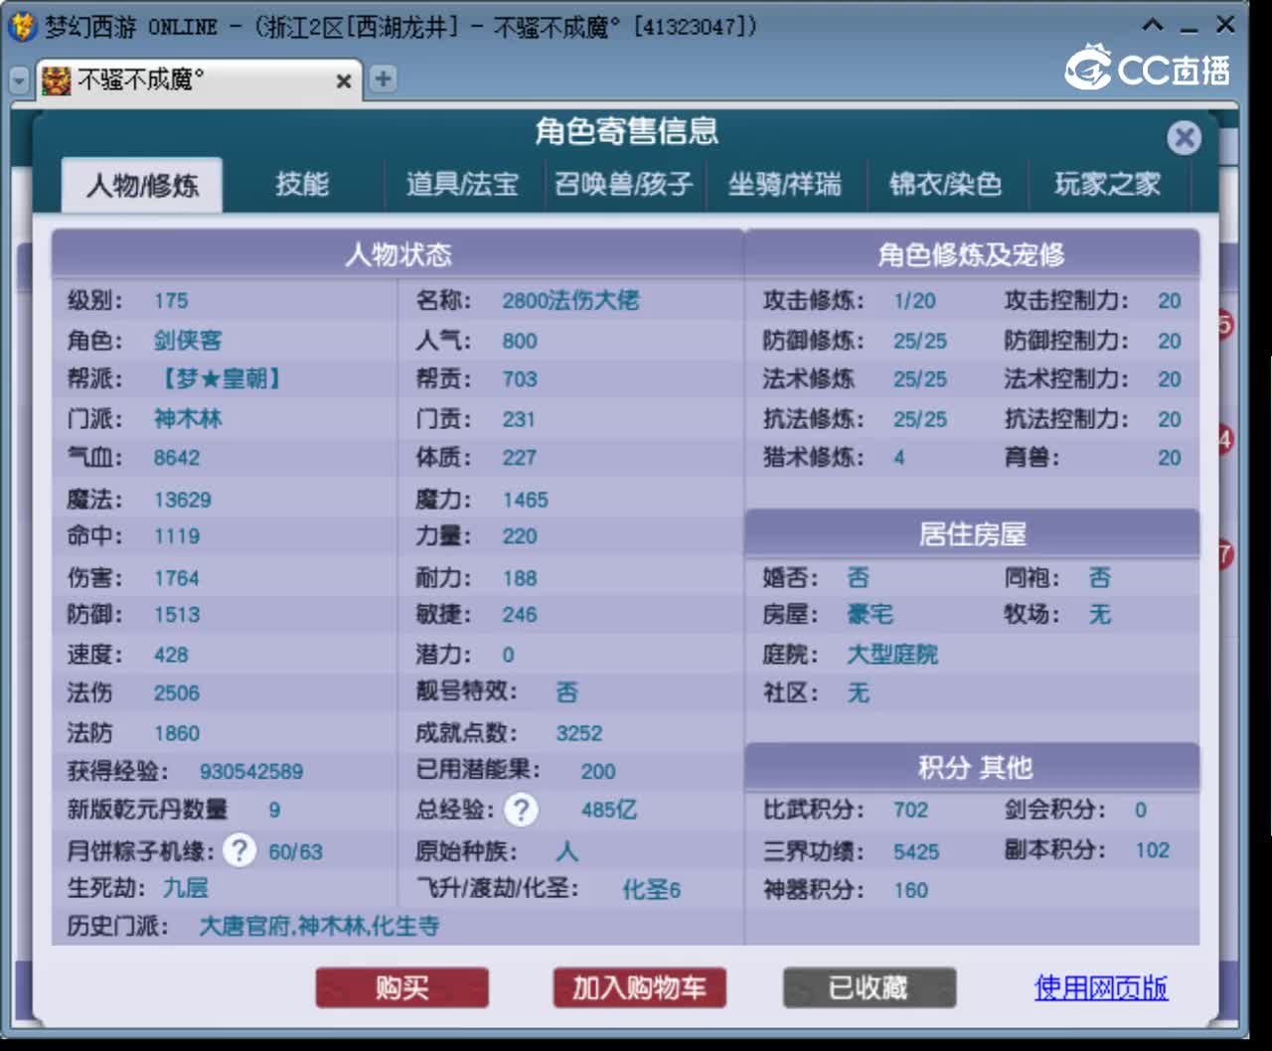Open the 锦衣/染色 tab
The image size is (1272, 1051).
coord(945,184)
